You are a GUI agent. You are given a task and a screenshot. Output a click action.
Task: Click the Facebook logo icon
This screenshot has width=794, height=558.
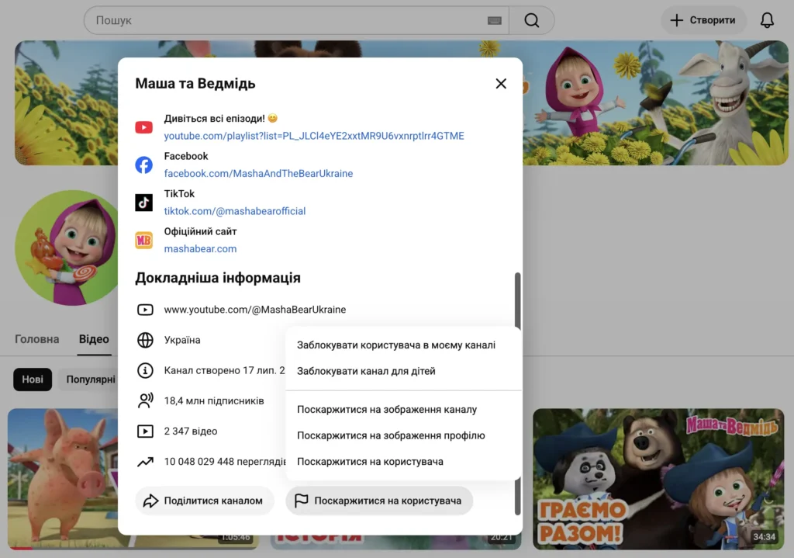click(x=143, y=165)
